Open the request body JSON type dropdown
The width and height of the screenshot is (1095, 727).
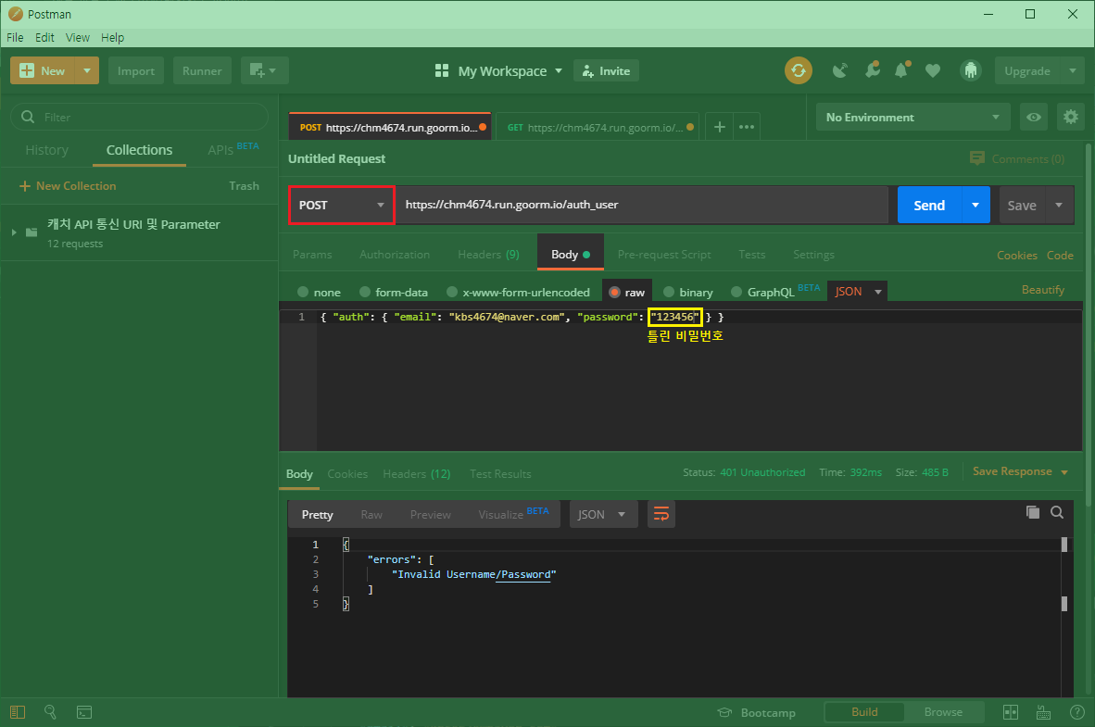(857, 291)
